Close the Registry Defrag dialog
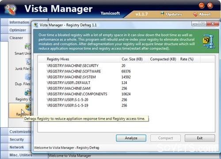The width and height of the screenshot is (221, 159). 213,24
